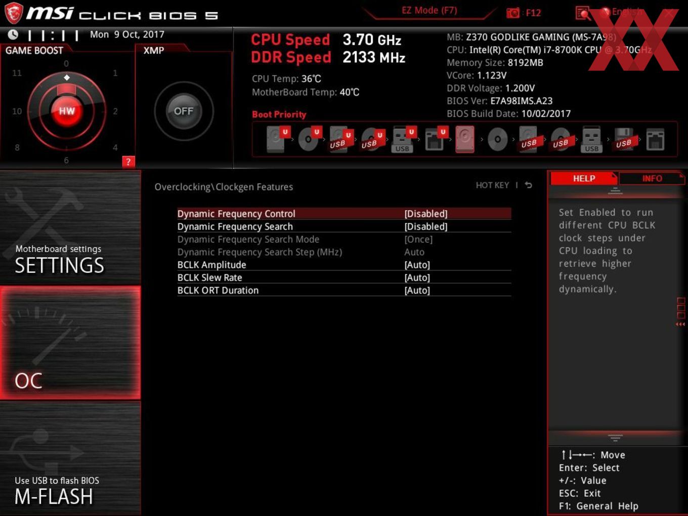Collapse the help panel with the triple-arrow icon

coord(680,324)
